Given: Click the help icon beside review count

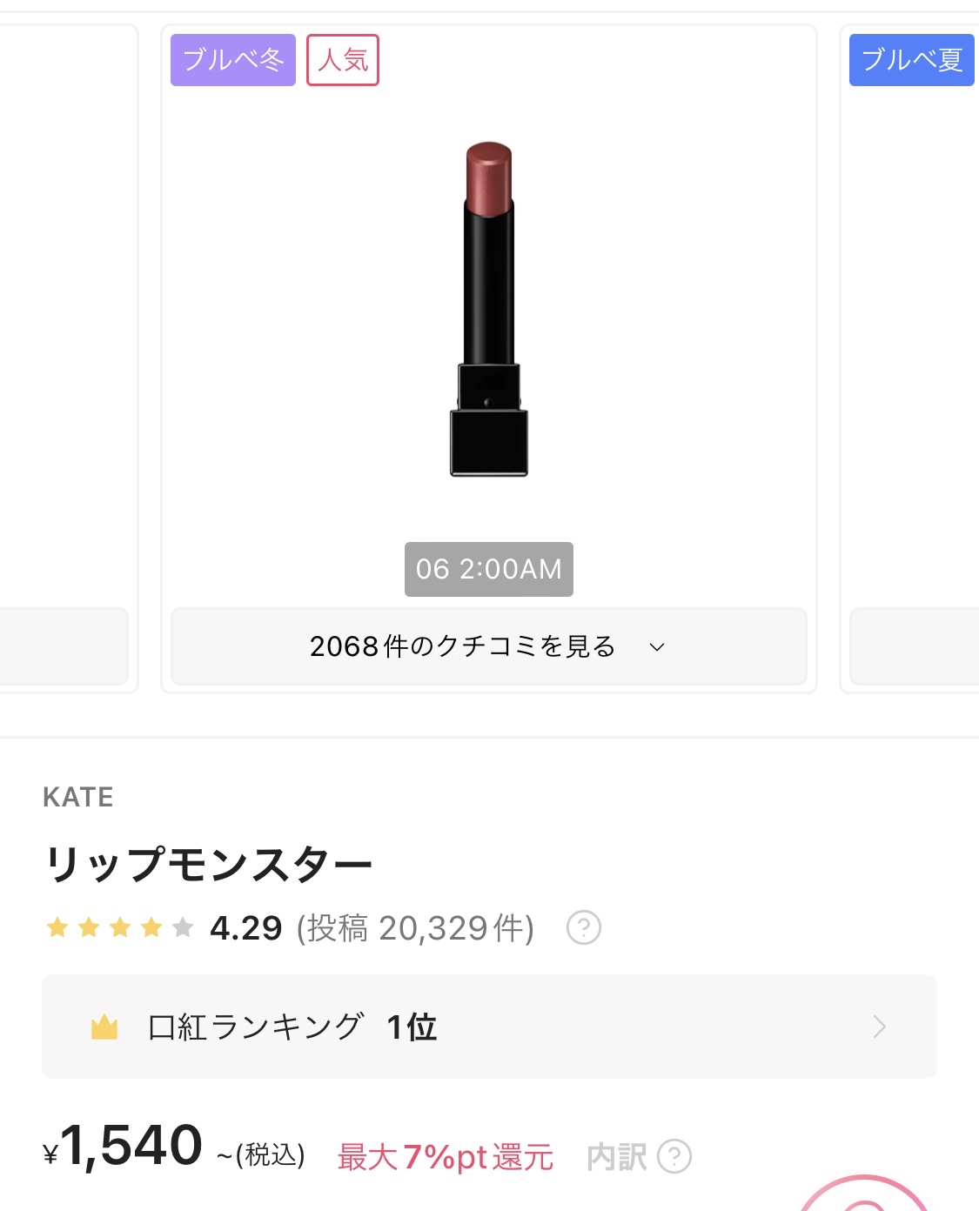Looking at the screenshot, I should click(x=583, y=927).
